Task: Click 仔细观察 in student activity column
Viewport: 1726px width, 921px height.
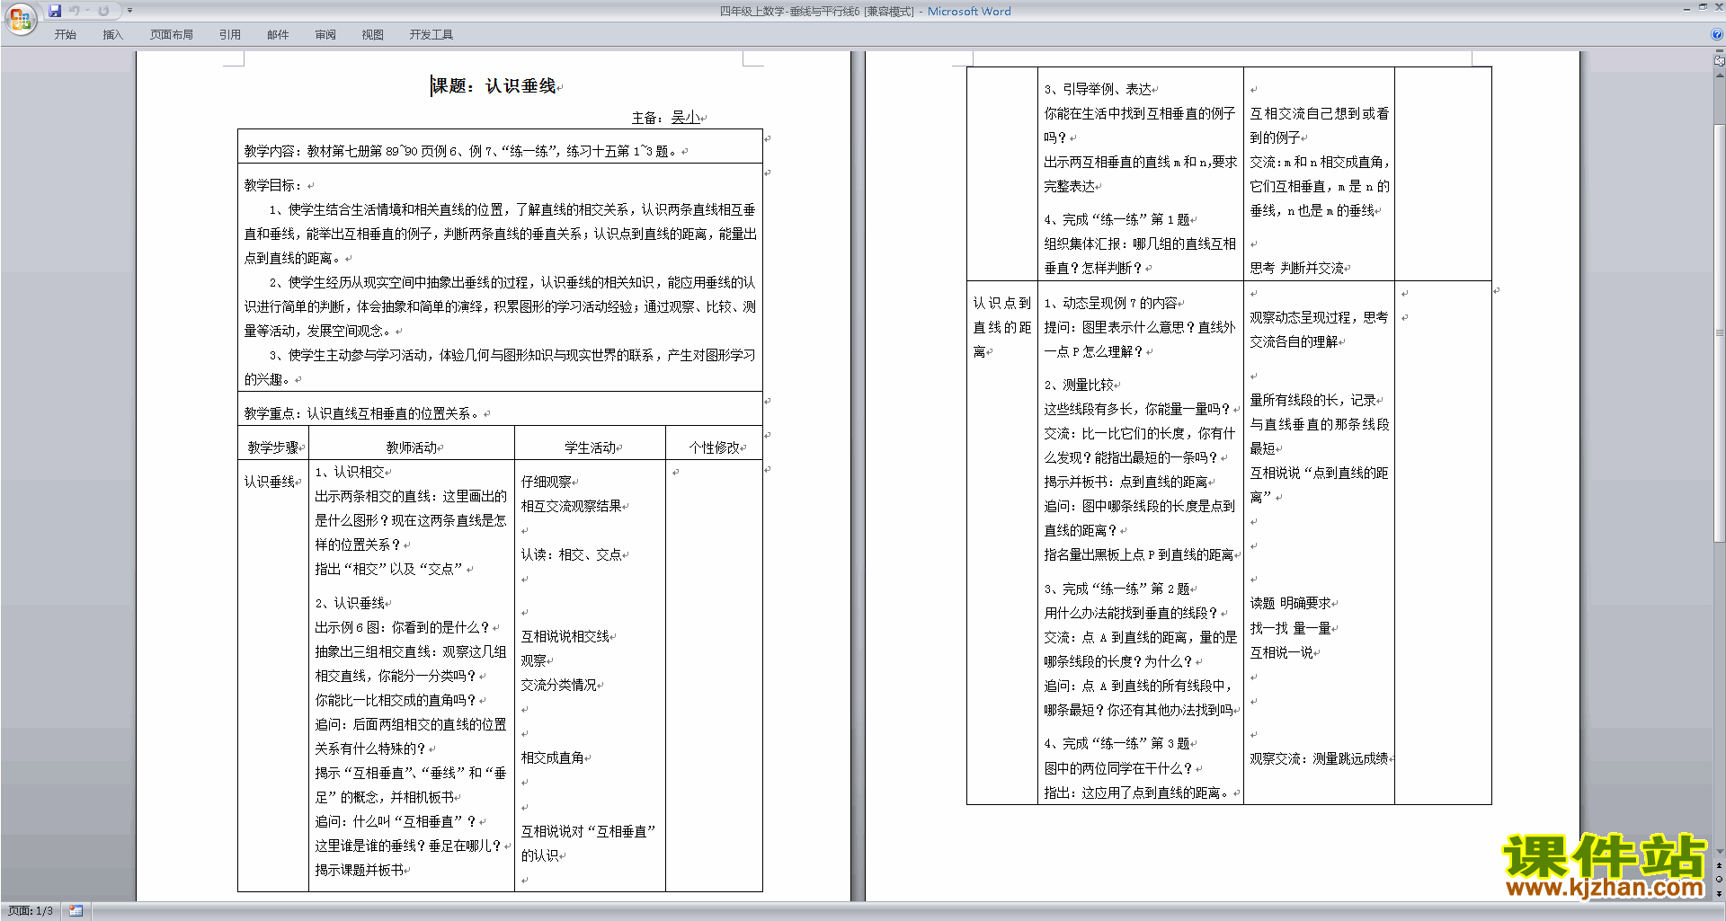Action: pyautogui.click(x=547, y=482)
